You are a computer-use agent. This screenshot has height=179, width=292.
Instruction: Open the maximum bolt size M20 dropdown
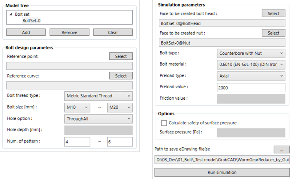point(120,107)
